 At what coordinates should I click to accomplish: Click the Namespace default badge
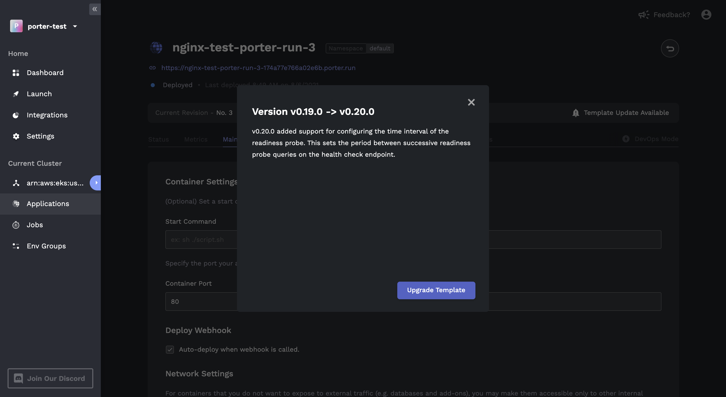point(359,48)
